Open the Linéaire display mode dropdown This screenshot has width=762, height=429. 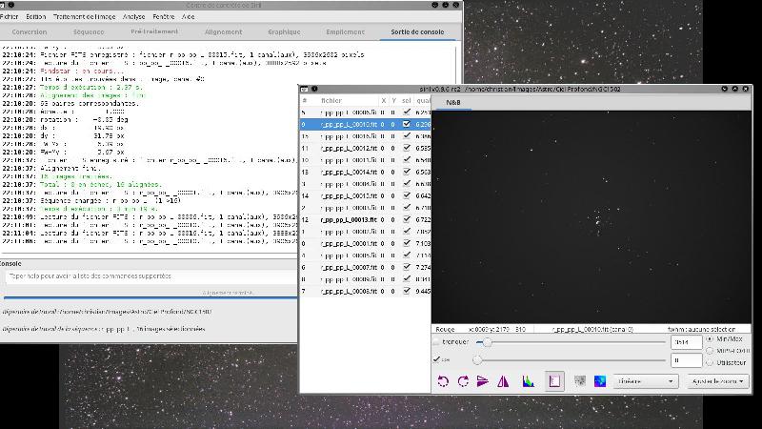coord(646,381)
